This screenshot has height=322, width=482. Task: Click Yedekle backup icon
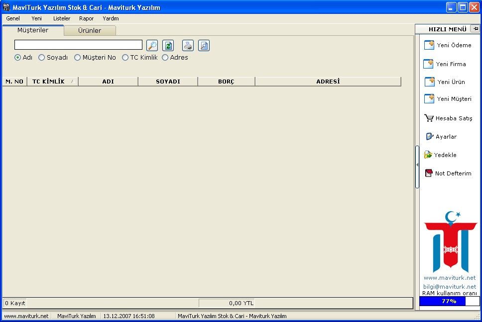pos(440,155)
